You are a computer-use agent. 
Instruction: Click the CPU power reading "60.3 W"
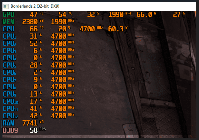[118, 29]
